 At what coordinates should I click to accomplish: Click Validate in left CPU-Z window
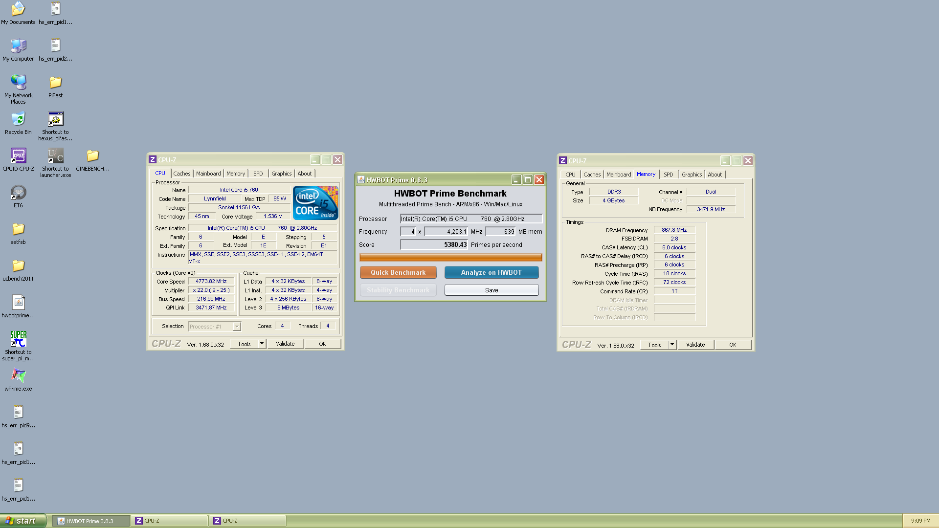[x=285, y=344]
